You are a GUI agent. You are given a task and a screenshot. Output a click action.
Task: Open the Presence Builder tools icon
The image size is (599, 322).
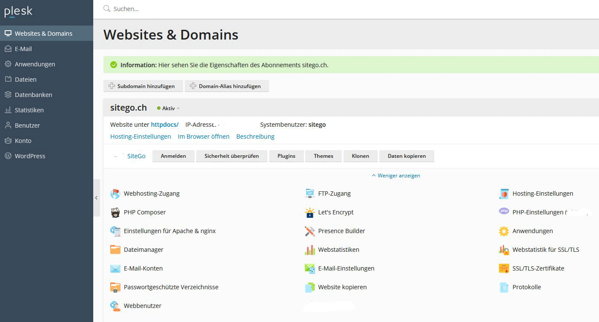310,231
